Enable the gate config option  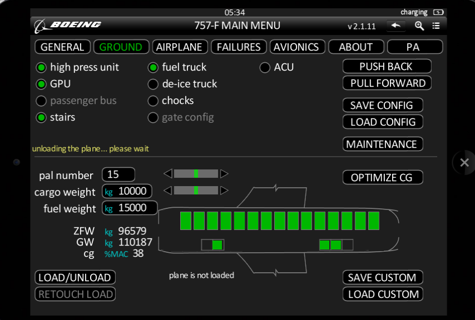tap(153, 117)
